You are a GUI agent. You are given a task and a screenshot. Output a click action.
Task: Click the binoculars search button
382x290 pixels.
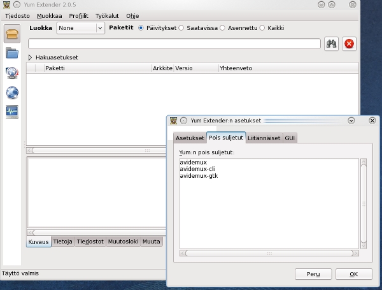coord(331,44)
